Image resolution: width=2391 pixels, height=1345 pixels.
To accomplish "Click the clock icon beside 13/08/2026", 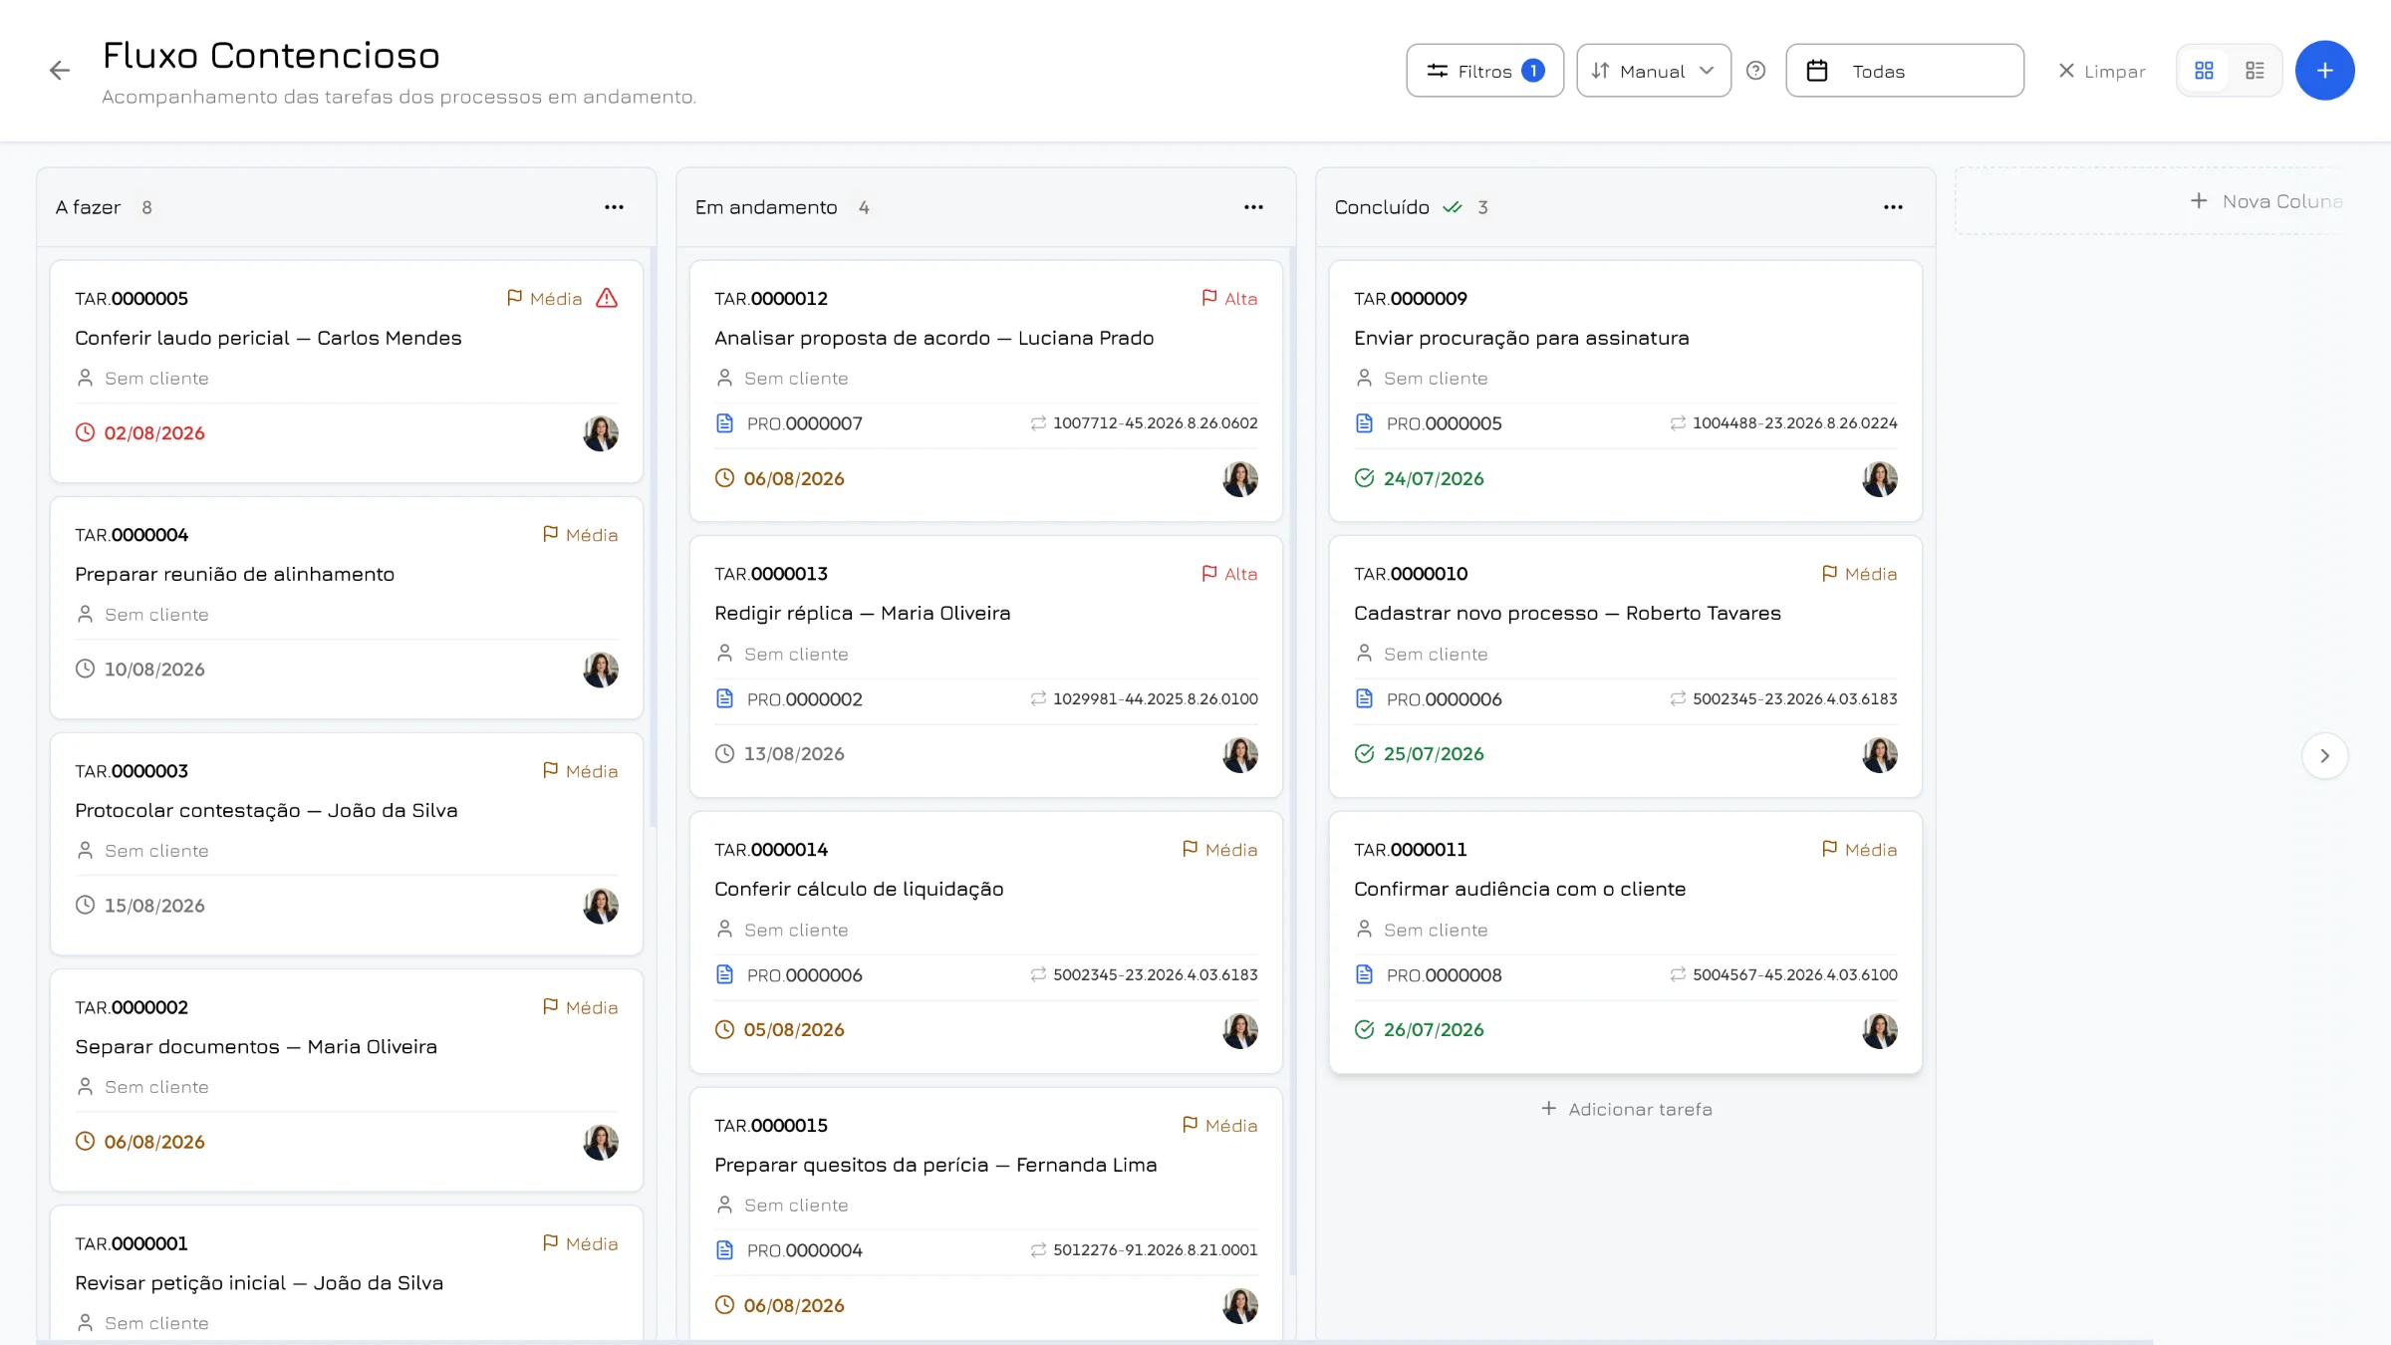I will [x=725, y=753].
